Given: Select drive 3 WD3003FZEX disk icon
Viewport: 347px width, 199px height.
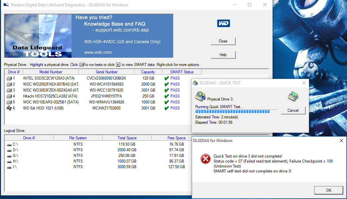Looking at the screenshot, I should [x=9, y=91].
